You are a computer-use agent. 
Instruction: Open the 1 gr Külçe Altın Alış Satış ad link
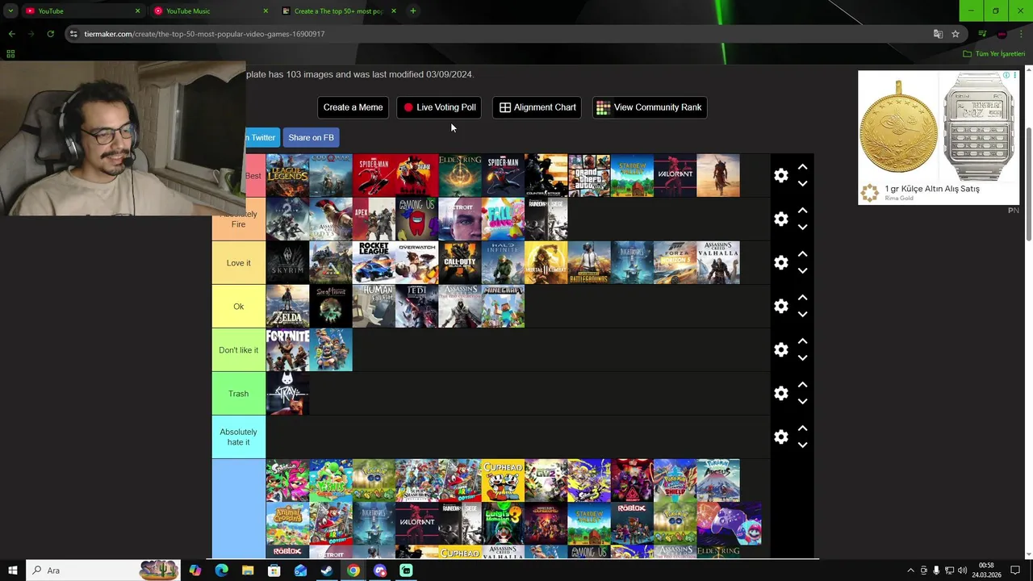[932, 189]
